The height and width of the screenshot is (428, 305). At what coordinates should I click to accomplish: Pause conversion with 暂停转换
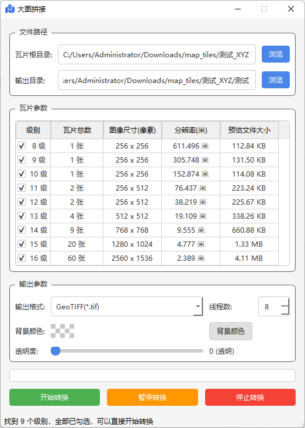coord(152,397)
